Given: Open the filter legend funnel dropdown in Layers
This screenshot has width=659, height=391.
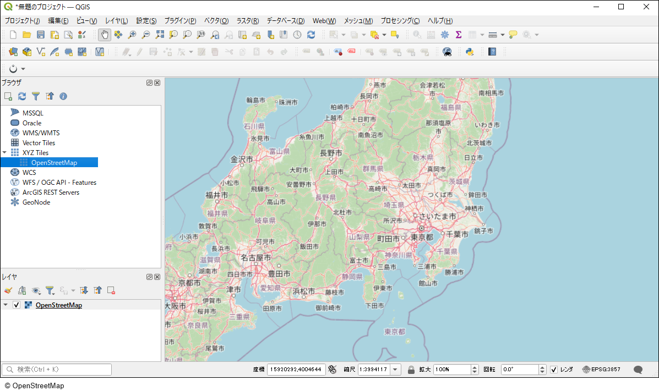Looking at the screenshot, I should (x=51, y=290).
